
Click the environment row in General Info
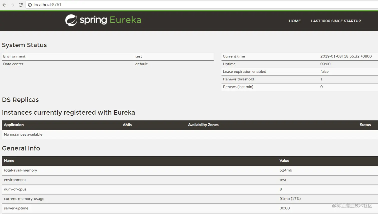pos(190,180)
